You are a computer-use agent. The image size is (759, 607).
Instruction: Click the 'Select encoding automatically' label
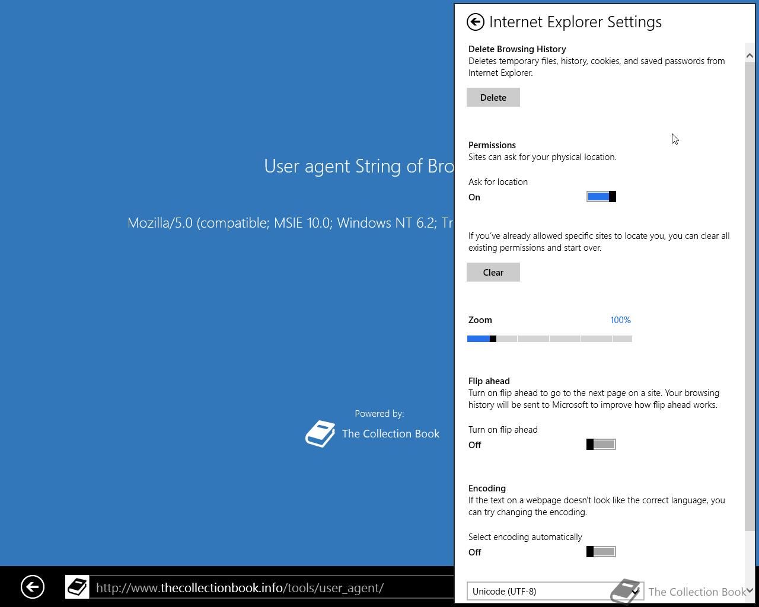(x=525, y=537)
